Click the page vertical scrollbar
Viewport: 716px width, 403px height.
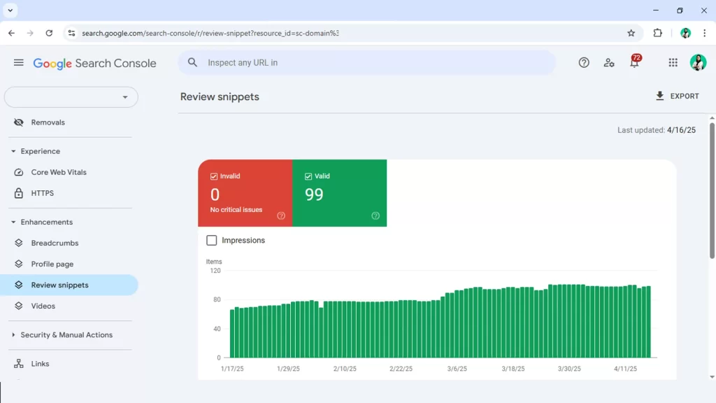pyautogui.click(x=712, y=190)
